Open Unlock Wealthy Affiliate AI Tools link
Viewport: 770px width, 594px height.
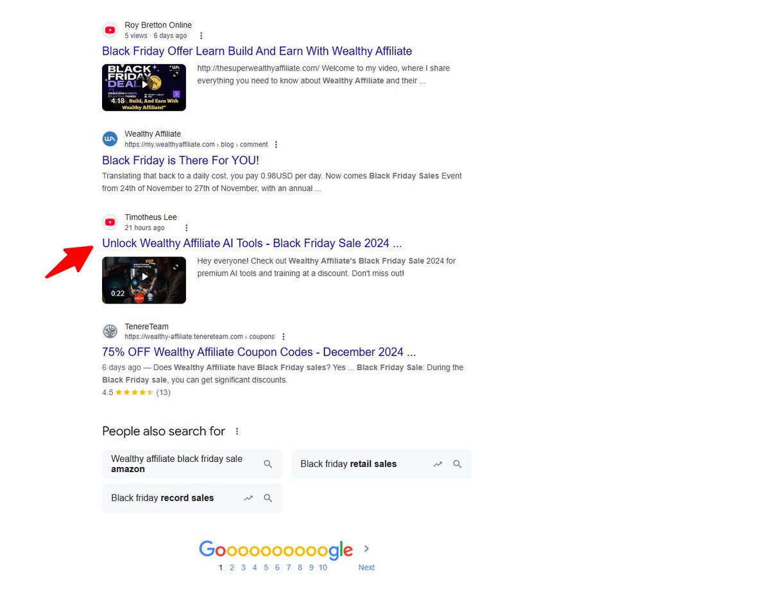tap(252, 244)
